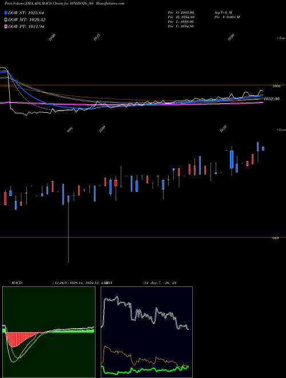Viewport: 286px width, 378px height.
Task: Click the 'Pre C: 1034.80' close value
Action: tap(181, 26)
